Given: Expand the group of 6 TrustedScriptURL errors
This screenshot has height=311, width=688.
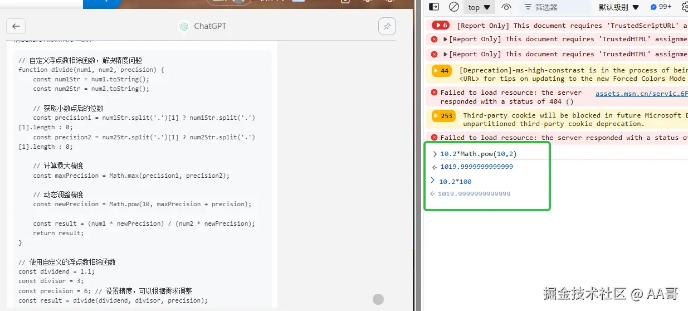Looking at the screenshot, I should coord(440,25).
